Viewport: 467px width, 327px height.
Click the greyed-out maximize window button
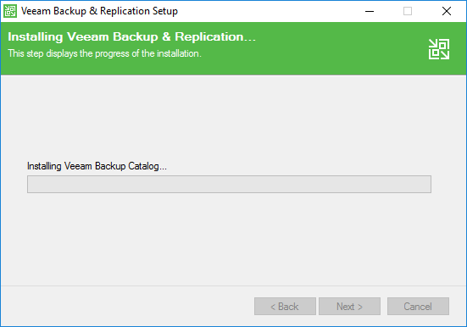pos(408,11)
